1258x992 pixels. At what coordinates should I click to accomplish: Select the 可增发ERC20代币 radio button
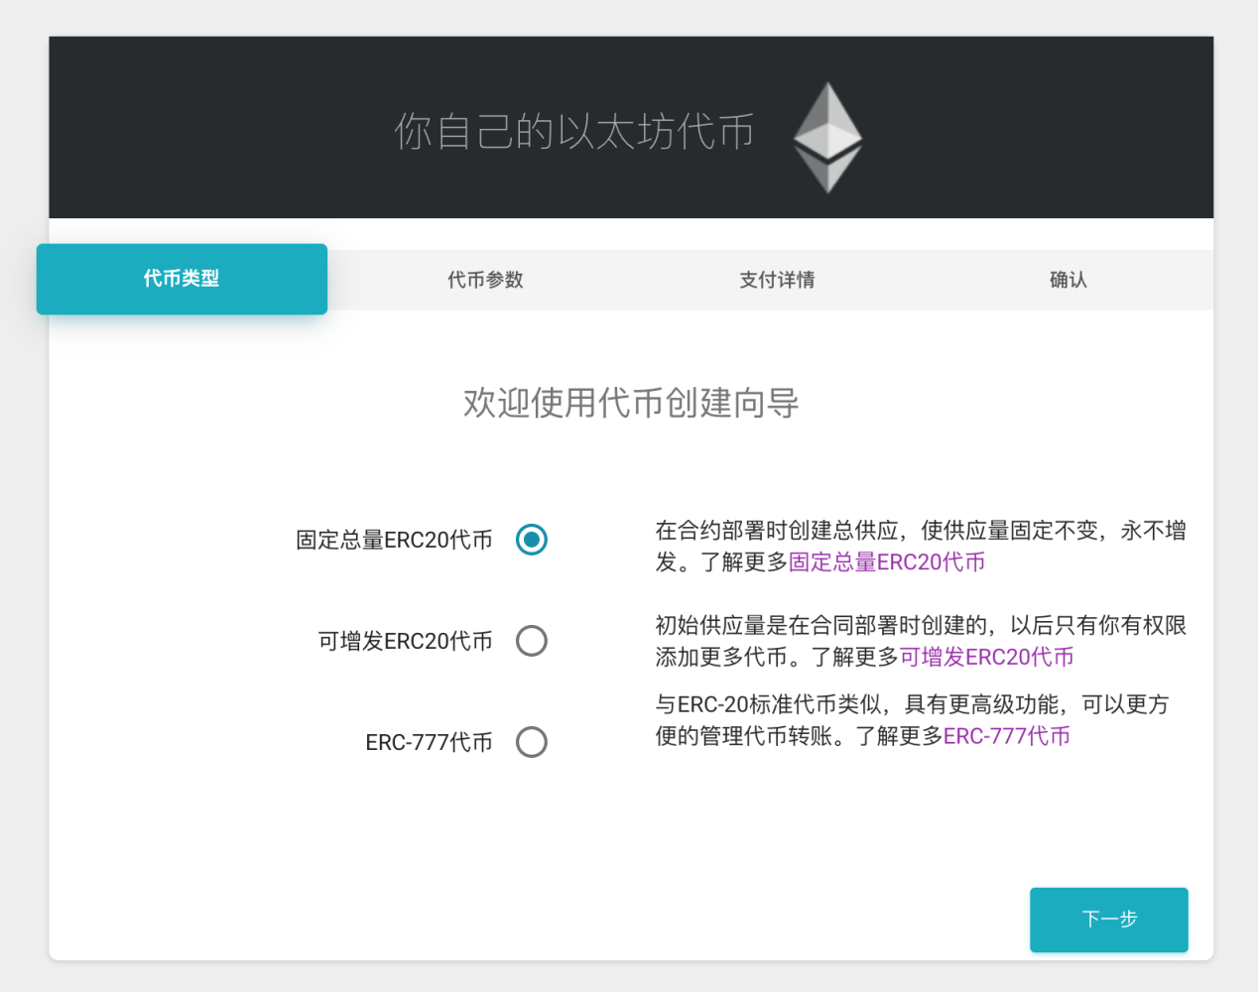(x=532, y=641)
